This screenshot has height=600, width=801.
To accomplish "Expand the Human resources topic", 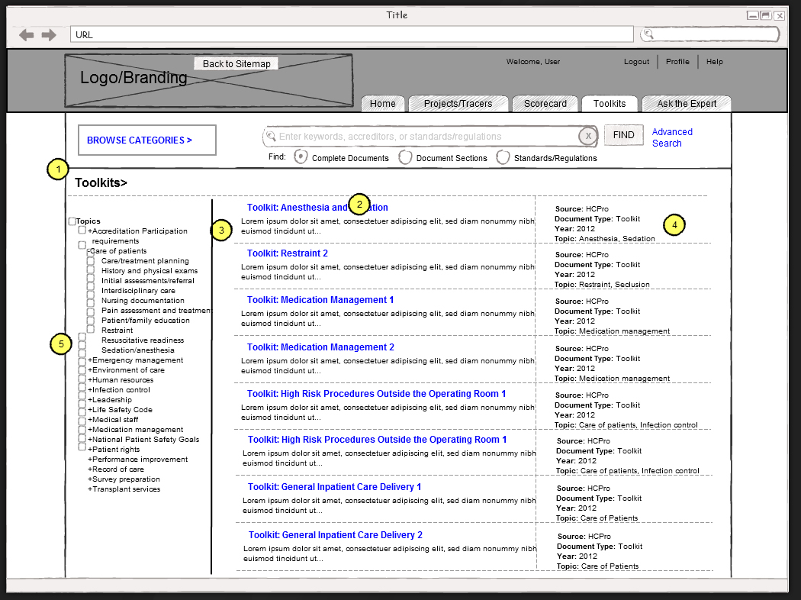I will click(90, 380).
